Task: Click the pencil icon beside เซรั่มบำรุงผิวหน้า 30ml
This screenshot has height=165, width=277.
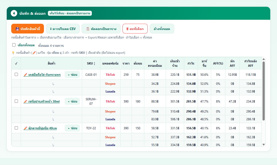Action: [x=25, y=101]
